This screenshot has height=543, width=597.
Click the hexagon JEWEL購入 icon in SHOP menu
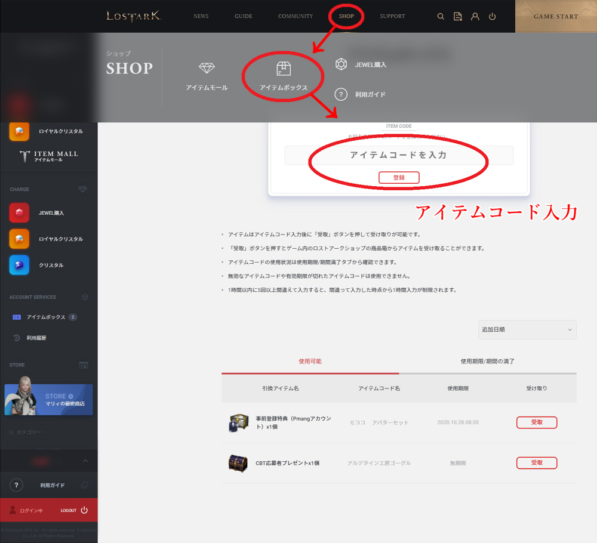pos(341,64)
